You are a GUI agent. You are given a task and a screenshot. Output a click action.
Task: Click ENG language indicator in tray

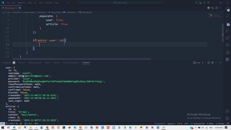click(x=211, y=127)
